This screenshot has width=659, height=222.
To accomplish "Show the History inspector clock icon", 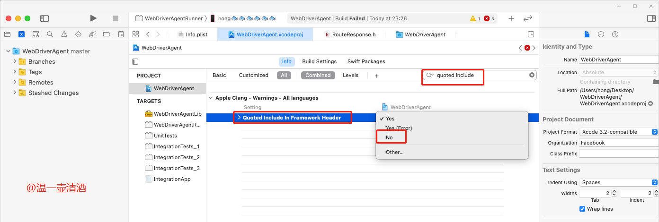I will click(x=601, y=34).
